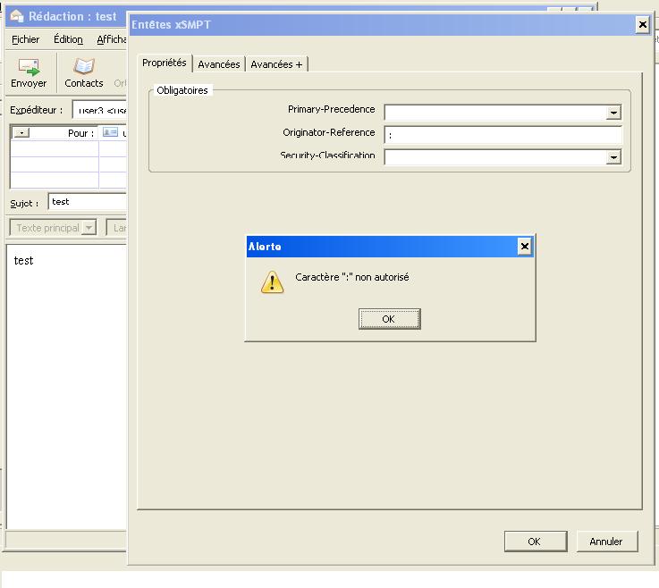Switch to the Avancées tab
Image resolution: width=659 pixels, height=588 pixels.
pos(218,64)
